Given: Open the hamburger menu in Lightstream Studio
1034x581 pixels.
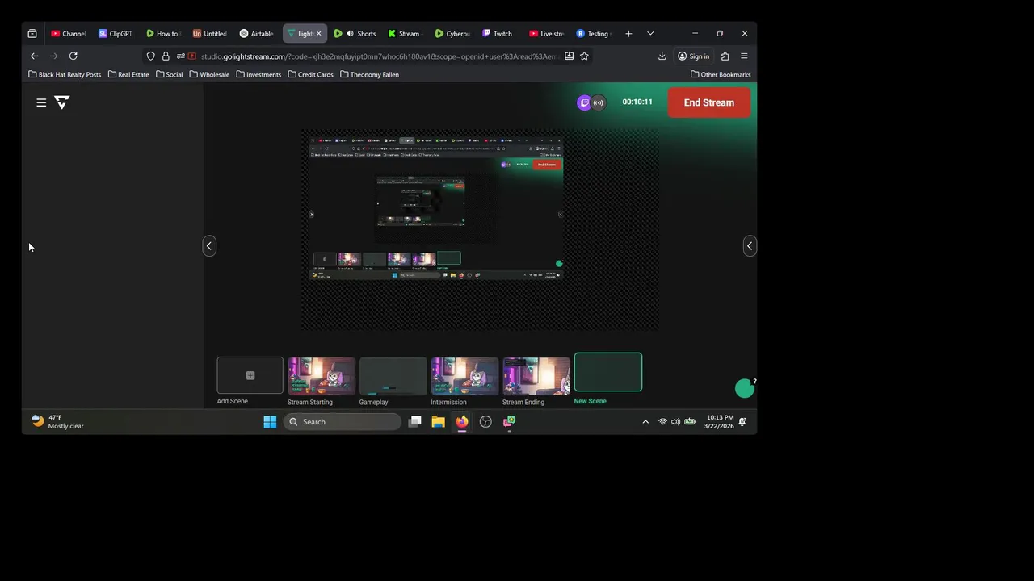Looking at the screenshot, I should [41, 102].
